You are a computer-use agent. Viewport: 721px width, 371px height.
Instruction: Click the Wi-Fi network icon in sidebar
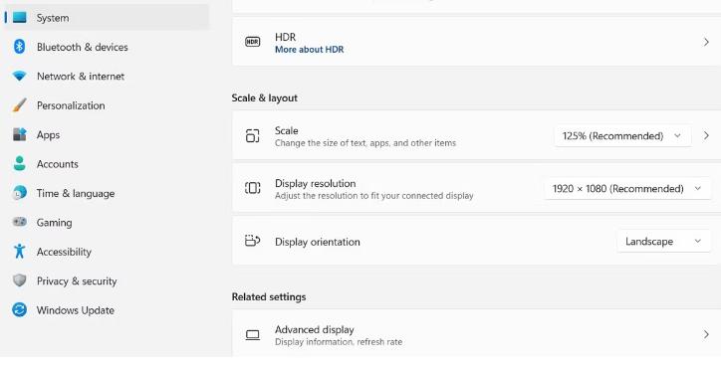pyautogui.click(x=19, y=76)
